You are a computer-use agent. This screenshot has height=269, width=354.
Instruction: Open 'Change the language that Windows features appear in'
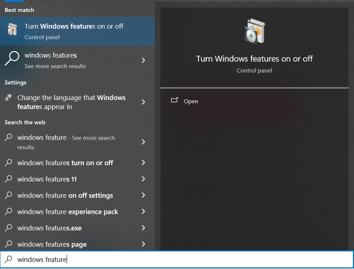77,102
